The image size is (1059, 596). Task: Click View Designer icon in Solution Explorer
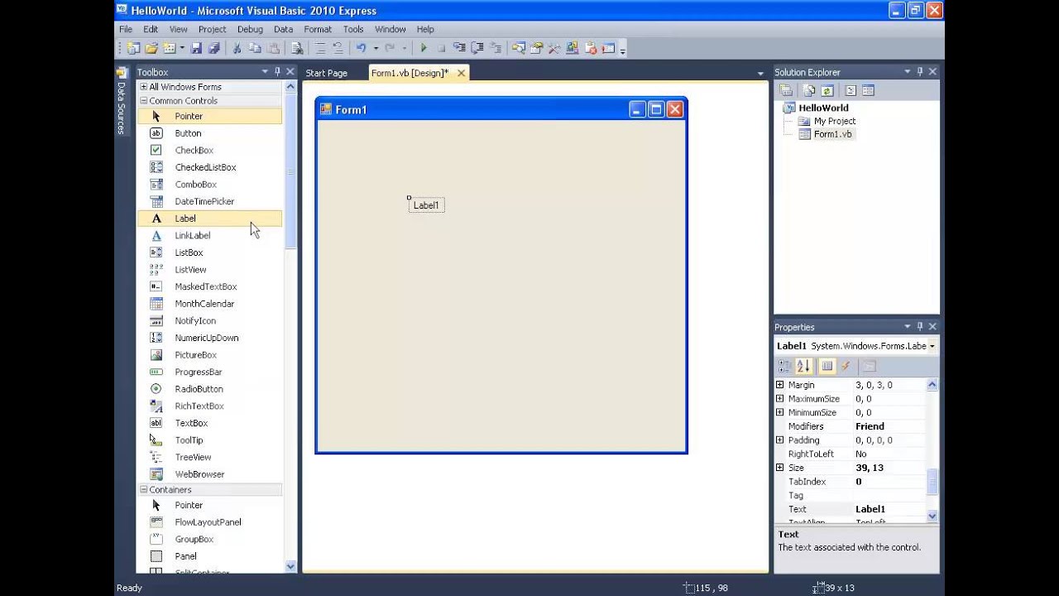[868, 90]
